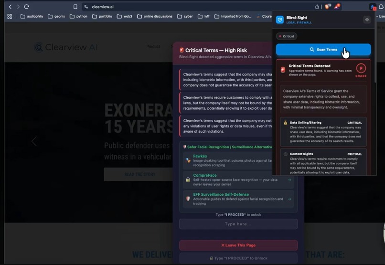Click the Critical status badge

click(x=287, y=36)
